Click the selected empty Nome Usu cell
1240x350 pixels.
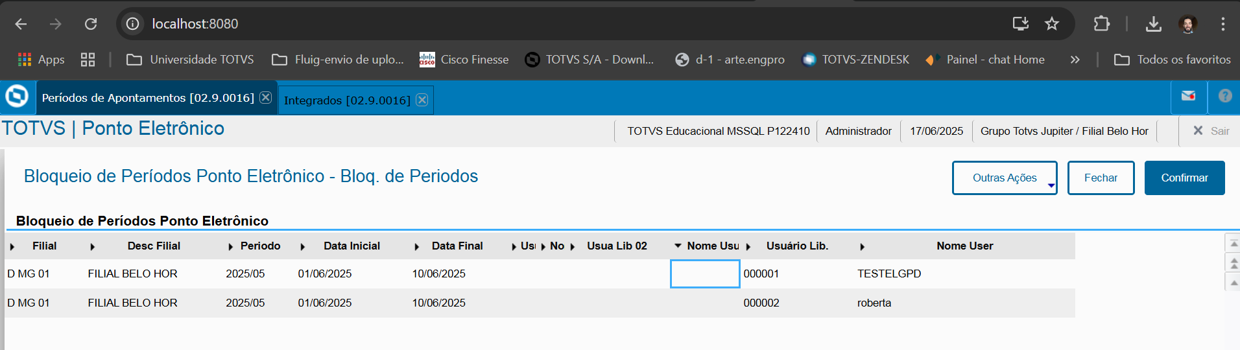tap(705, 274)
